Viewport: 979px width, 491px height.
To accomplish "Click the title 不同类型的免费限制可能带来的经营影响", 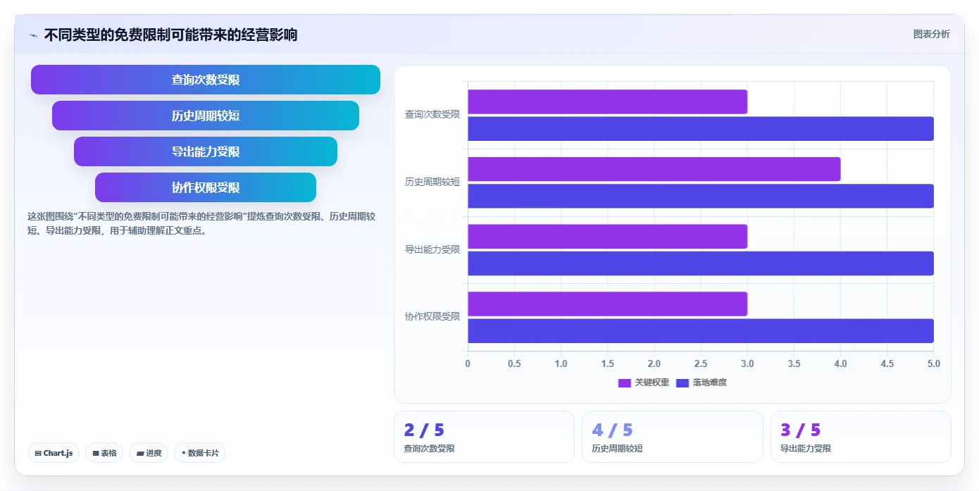I will [171, 35].
